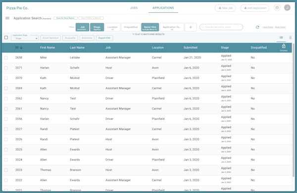Click the Add Application button

(255, 8)
